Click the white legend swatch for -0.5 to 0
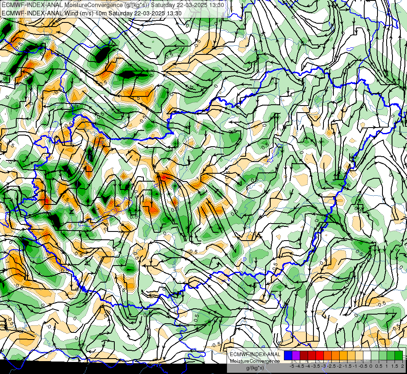This screenshot has width=407, height=374. pos(367,356)
